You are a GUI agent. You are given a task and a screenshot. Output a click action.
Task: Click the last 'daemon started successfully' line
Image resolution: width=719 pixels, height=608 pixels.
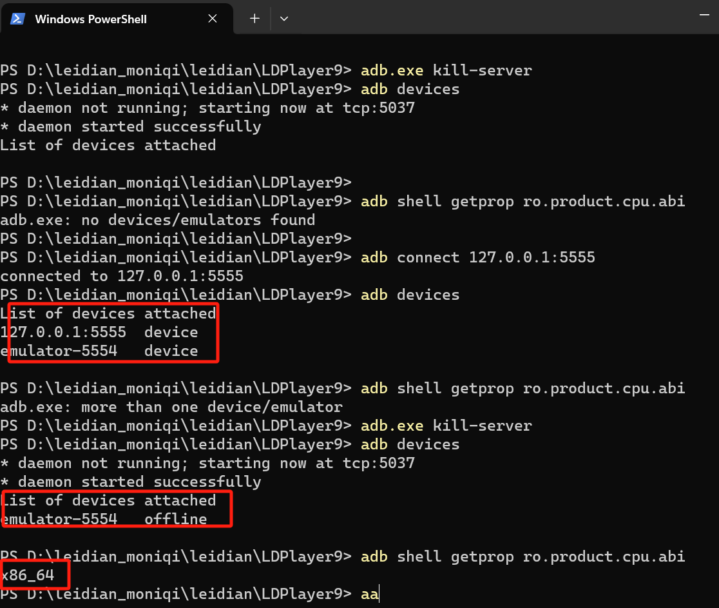(131, 482)
